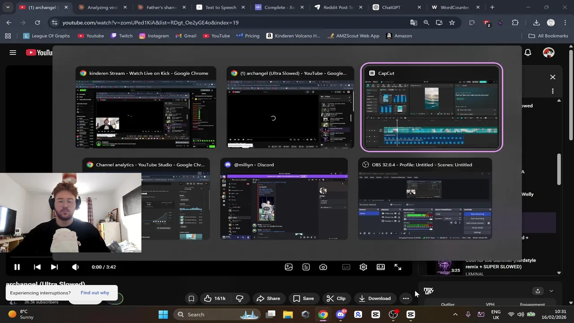Reload the current page
Screen dimensions: 574x323
coord(37,22)
